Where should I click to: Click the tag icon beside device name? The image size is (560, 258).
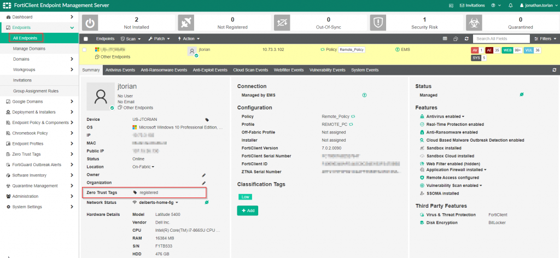[x=207, y=119]
